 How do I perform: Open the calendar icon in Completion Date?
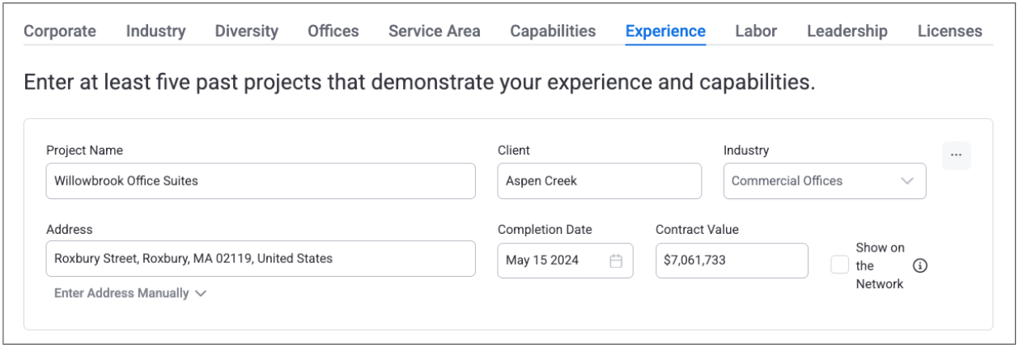(x=616, y=261)
